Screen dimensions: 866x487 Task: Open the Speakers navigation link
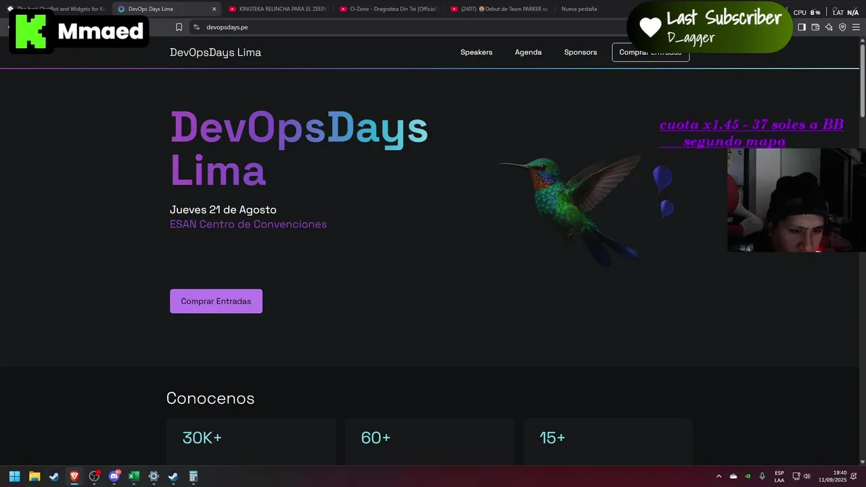pyautogui.click(x=476, y=52)
